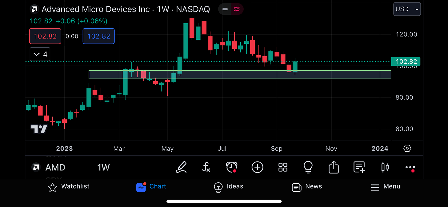This screenshot has width=448, height=207.
Task: Click the 80.00 price axis label
Action: coord(404,98)
